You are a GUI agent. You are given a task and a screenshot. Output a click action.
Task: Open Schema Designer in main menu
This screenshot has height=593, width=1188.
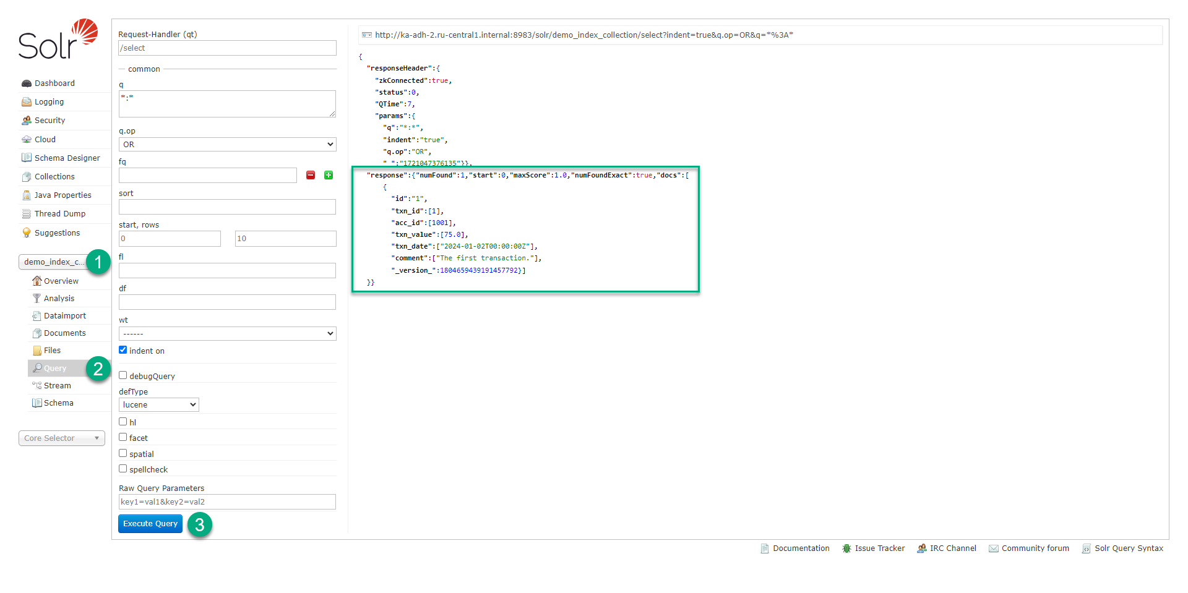coord(67,158)
